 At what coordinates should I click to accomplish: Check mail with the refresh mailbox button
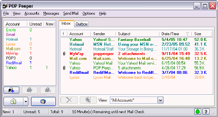[13, 101]
